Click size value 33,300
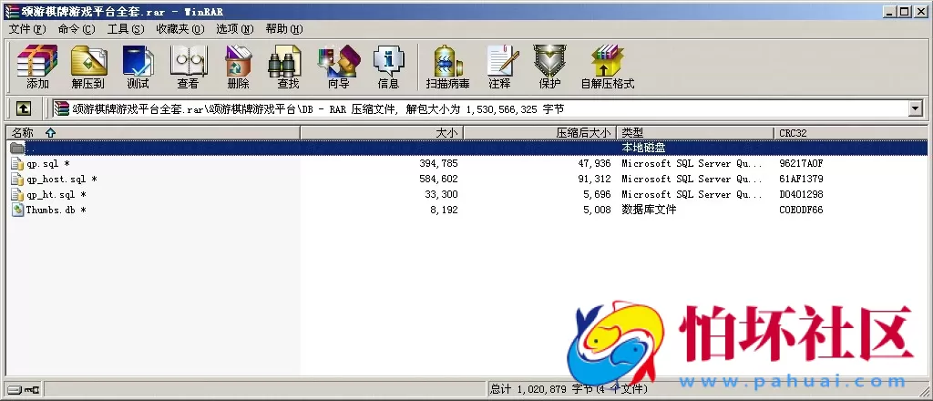Image resolution: width=933 pixels, height=401 pixels. pos(443,194)
